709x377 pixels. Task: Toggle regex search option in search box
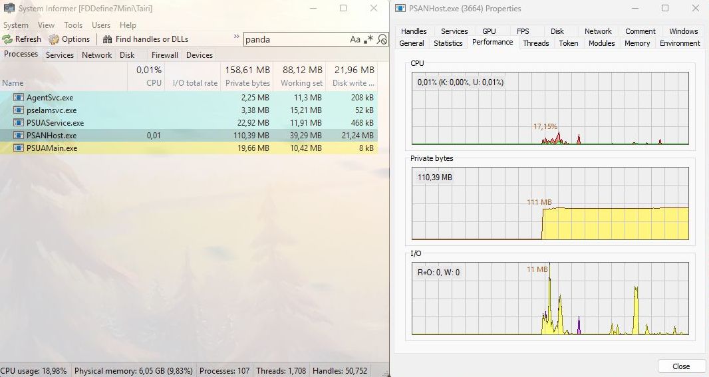369,39
